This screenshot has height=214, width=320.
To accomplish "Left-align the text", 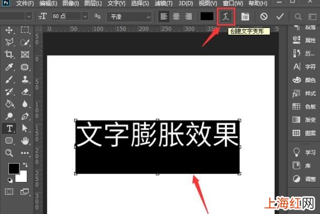I will [x=163, y=16].
